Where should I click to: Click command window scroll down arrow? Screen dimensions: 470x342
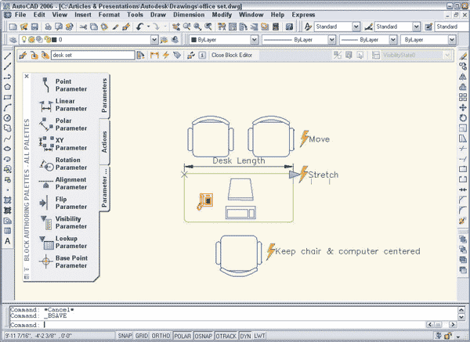(461, 316)
